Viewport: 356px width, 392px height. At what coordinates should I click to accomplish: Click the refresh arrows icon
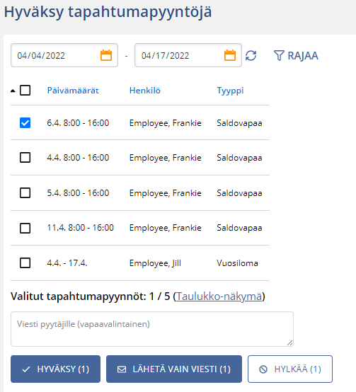point(251,55)
